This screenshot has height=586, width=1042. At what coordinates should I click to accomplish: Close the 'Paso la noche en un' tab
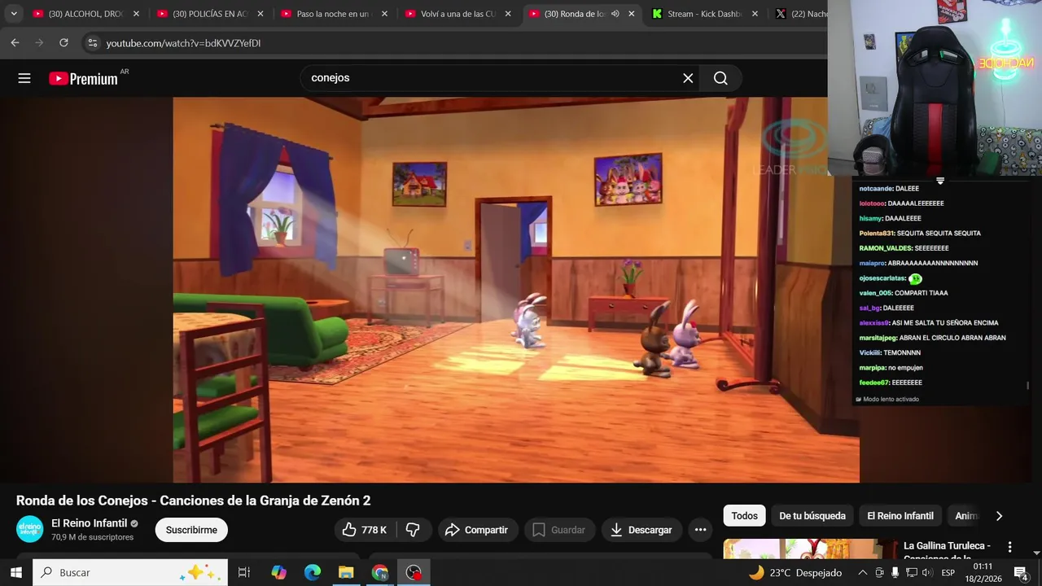(384, 14)
